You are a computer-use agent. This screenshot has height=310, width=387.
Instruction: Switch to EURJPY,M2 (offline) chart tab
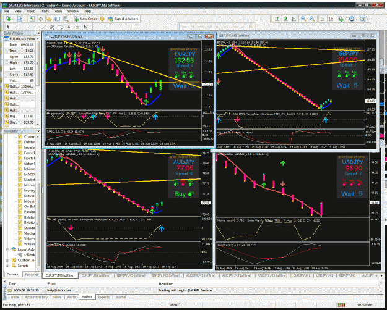pyautogui.click(x=96, y=275)
